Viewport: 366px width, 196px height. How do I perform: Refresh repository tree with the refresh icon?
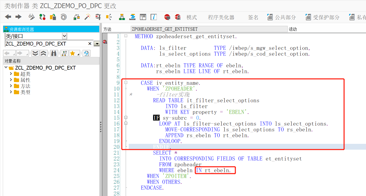coord(86,53)
